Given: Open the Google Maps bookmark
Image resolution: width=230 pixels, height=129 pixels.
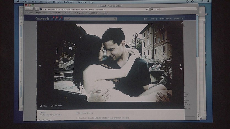Looking at the screenshot, I should click(57, 13).
